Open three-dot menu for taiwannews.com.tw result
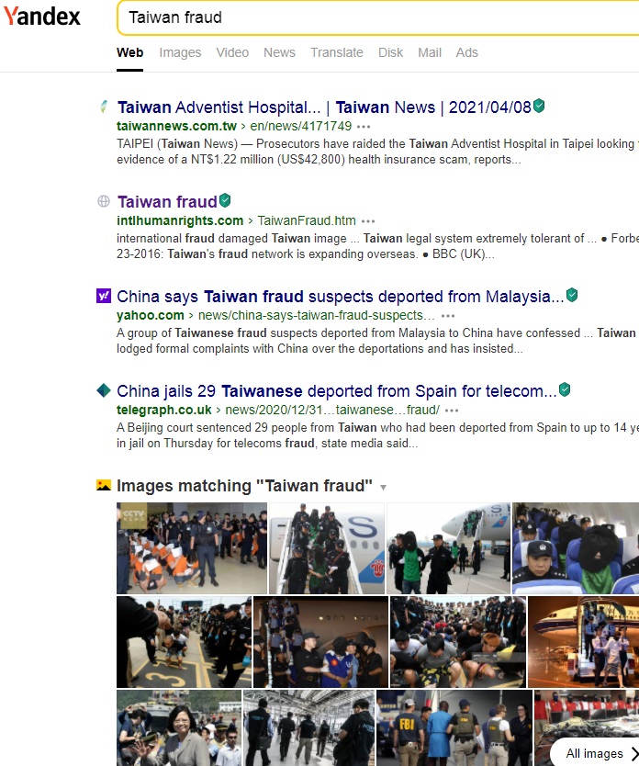This screenshot has height=766, width=639. (x=364, y=126)
